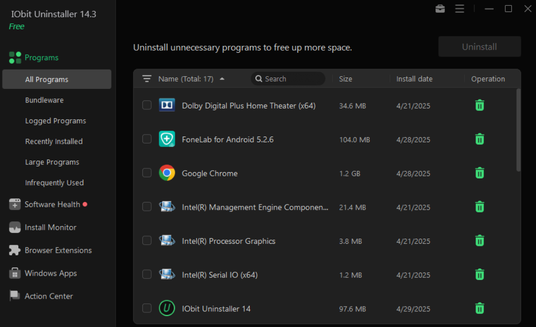Select the Google Chrome checkbox
Viewport: 536px width, 327px height.
point(147,173)
